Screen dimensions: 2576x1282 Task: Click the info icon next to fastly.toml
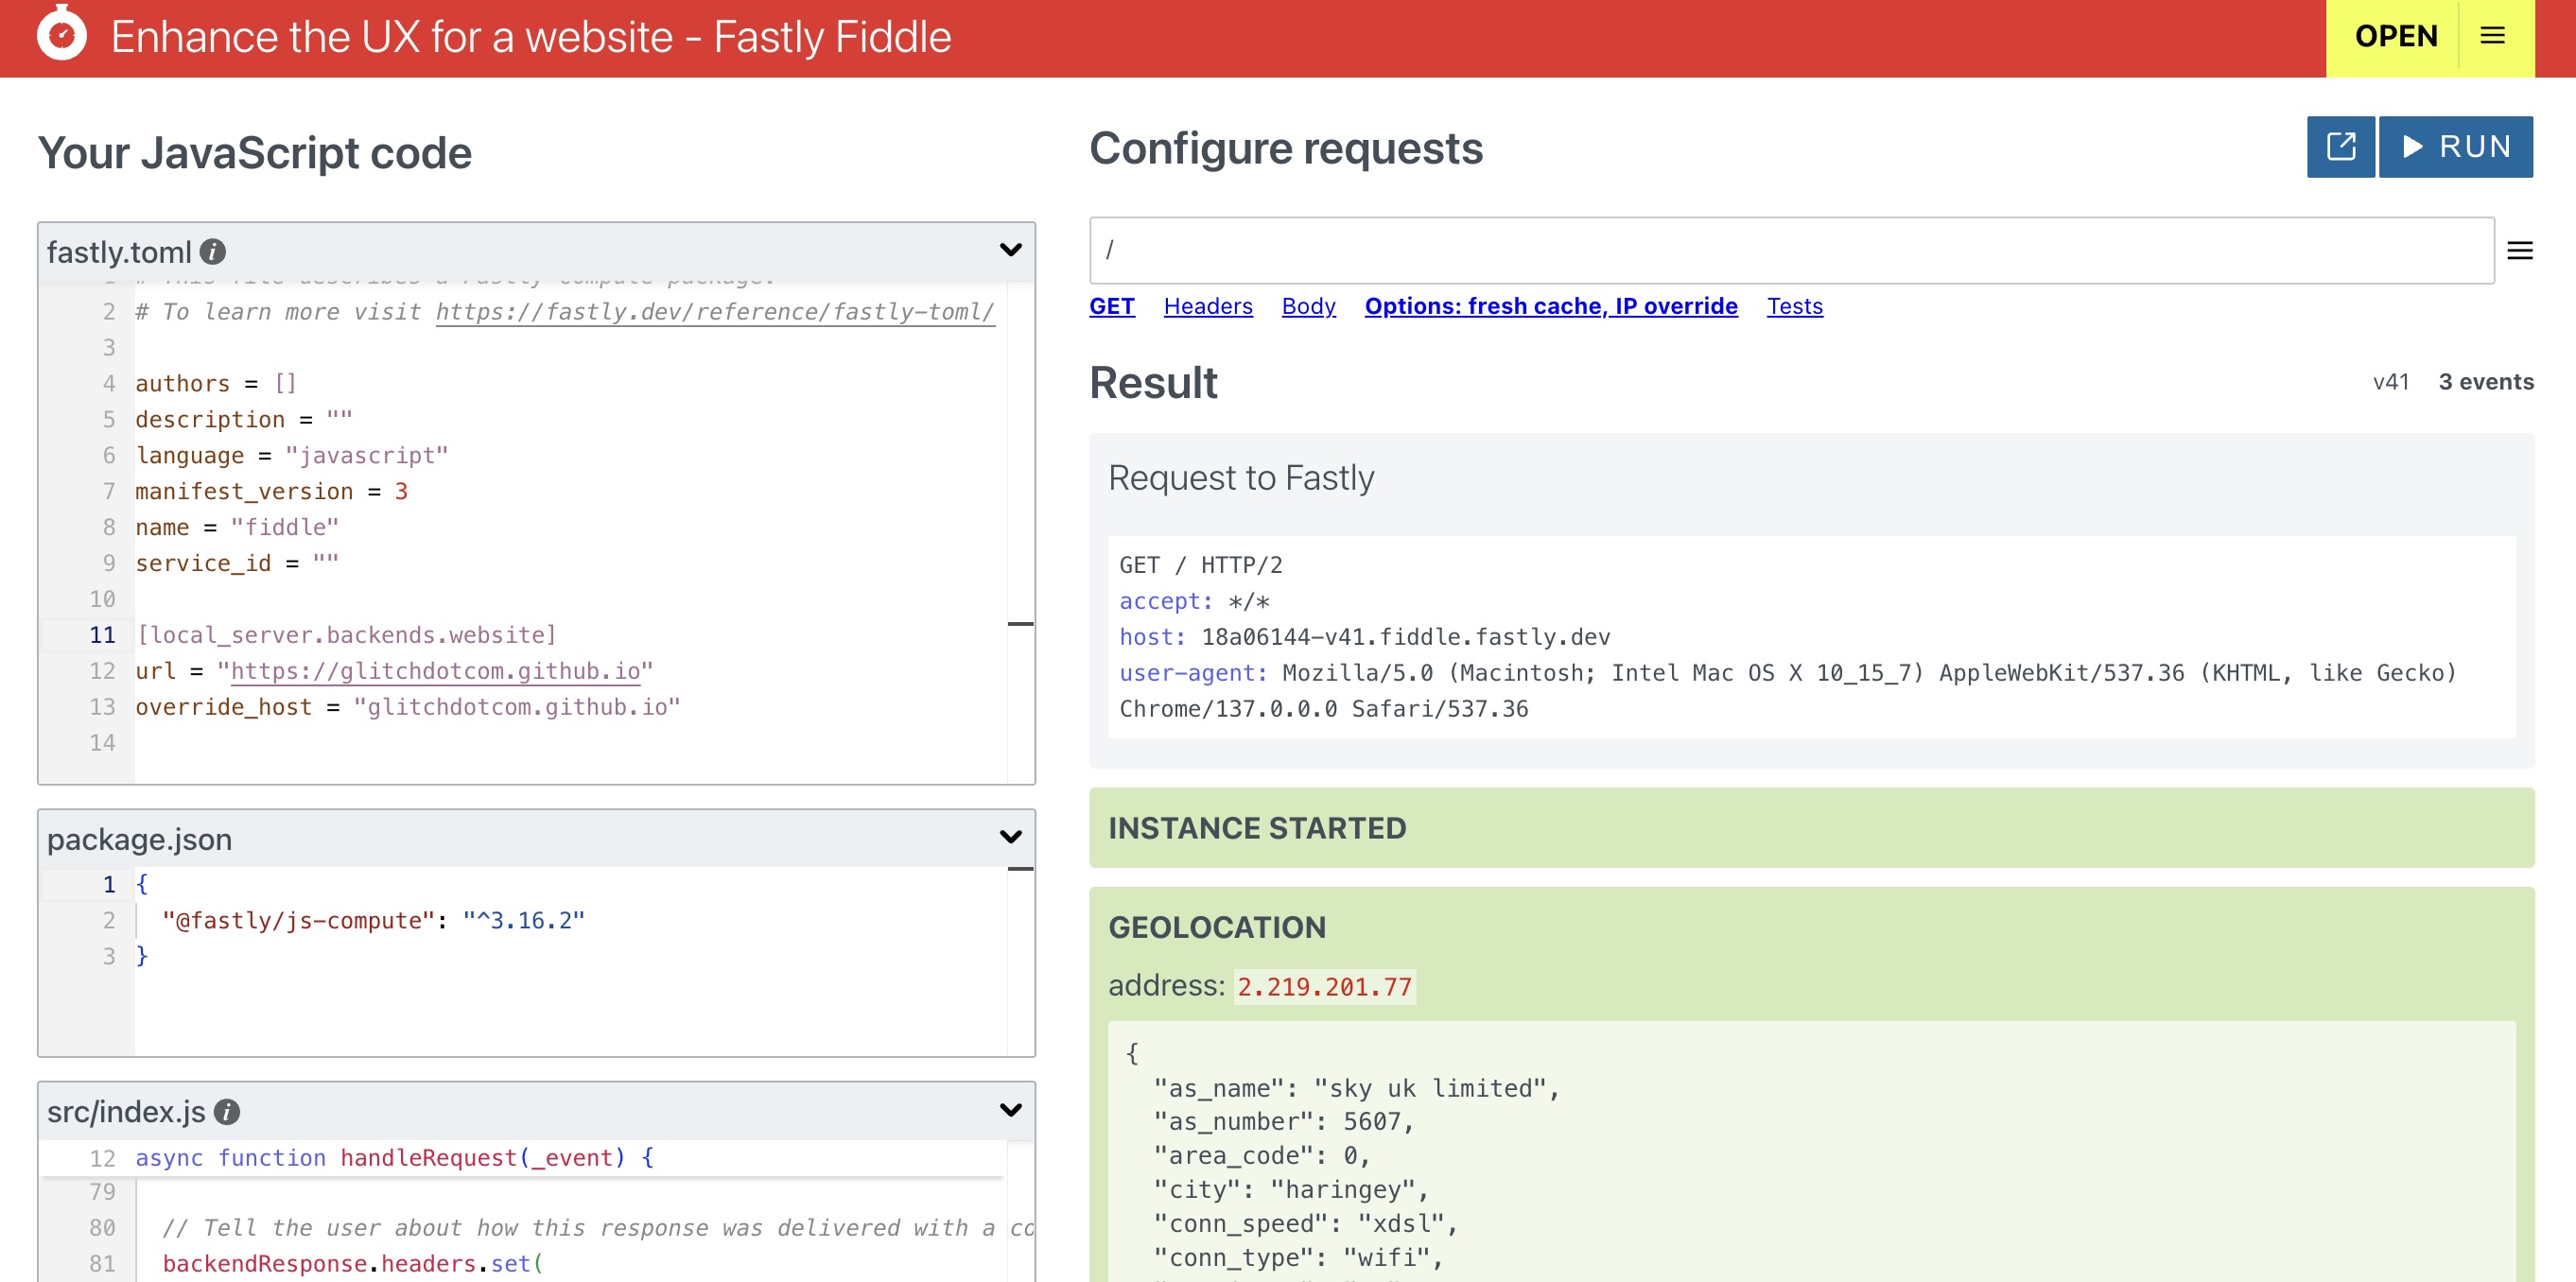point(212,252)
